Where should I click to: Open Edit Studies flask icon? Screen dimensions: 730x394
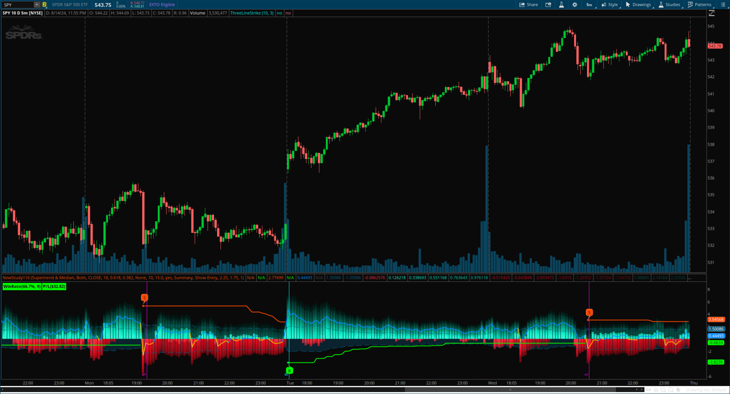pos(561,5)
